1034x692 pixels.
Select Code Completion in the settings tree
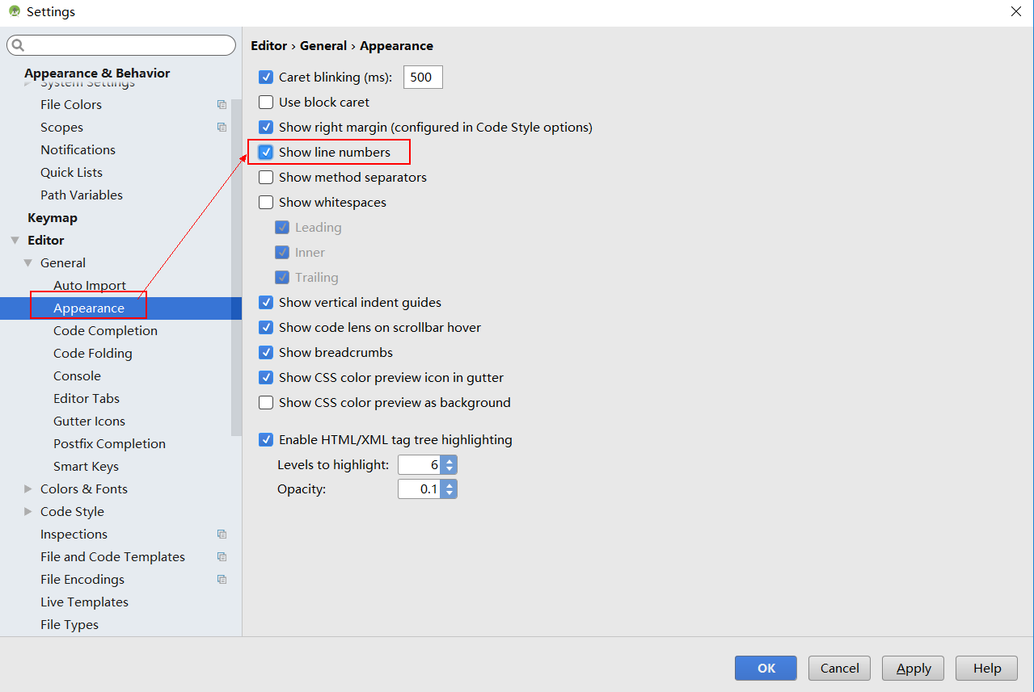click(105, 331)
